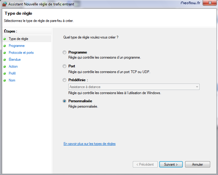Jump to the Étendue step
This screenshot has width=218, height=175.
15,60
